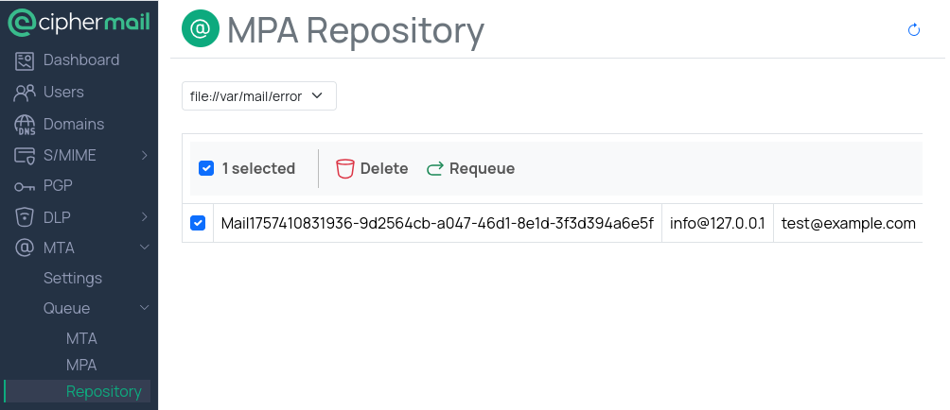
Task: Click the red Delete trash icon
Action: [345, 169]
